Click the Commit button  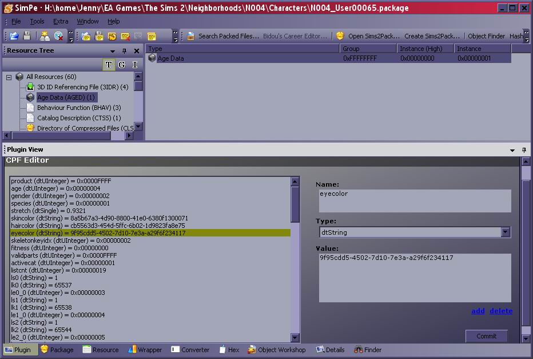(487, 336)
